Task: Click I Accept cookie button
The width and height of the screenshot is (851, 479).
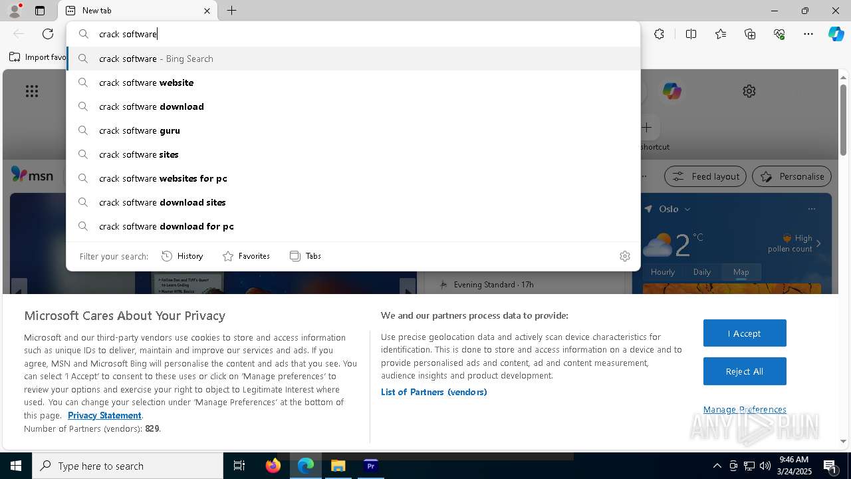Action: pyautogui.click(x=745, y=333)
